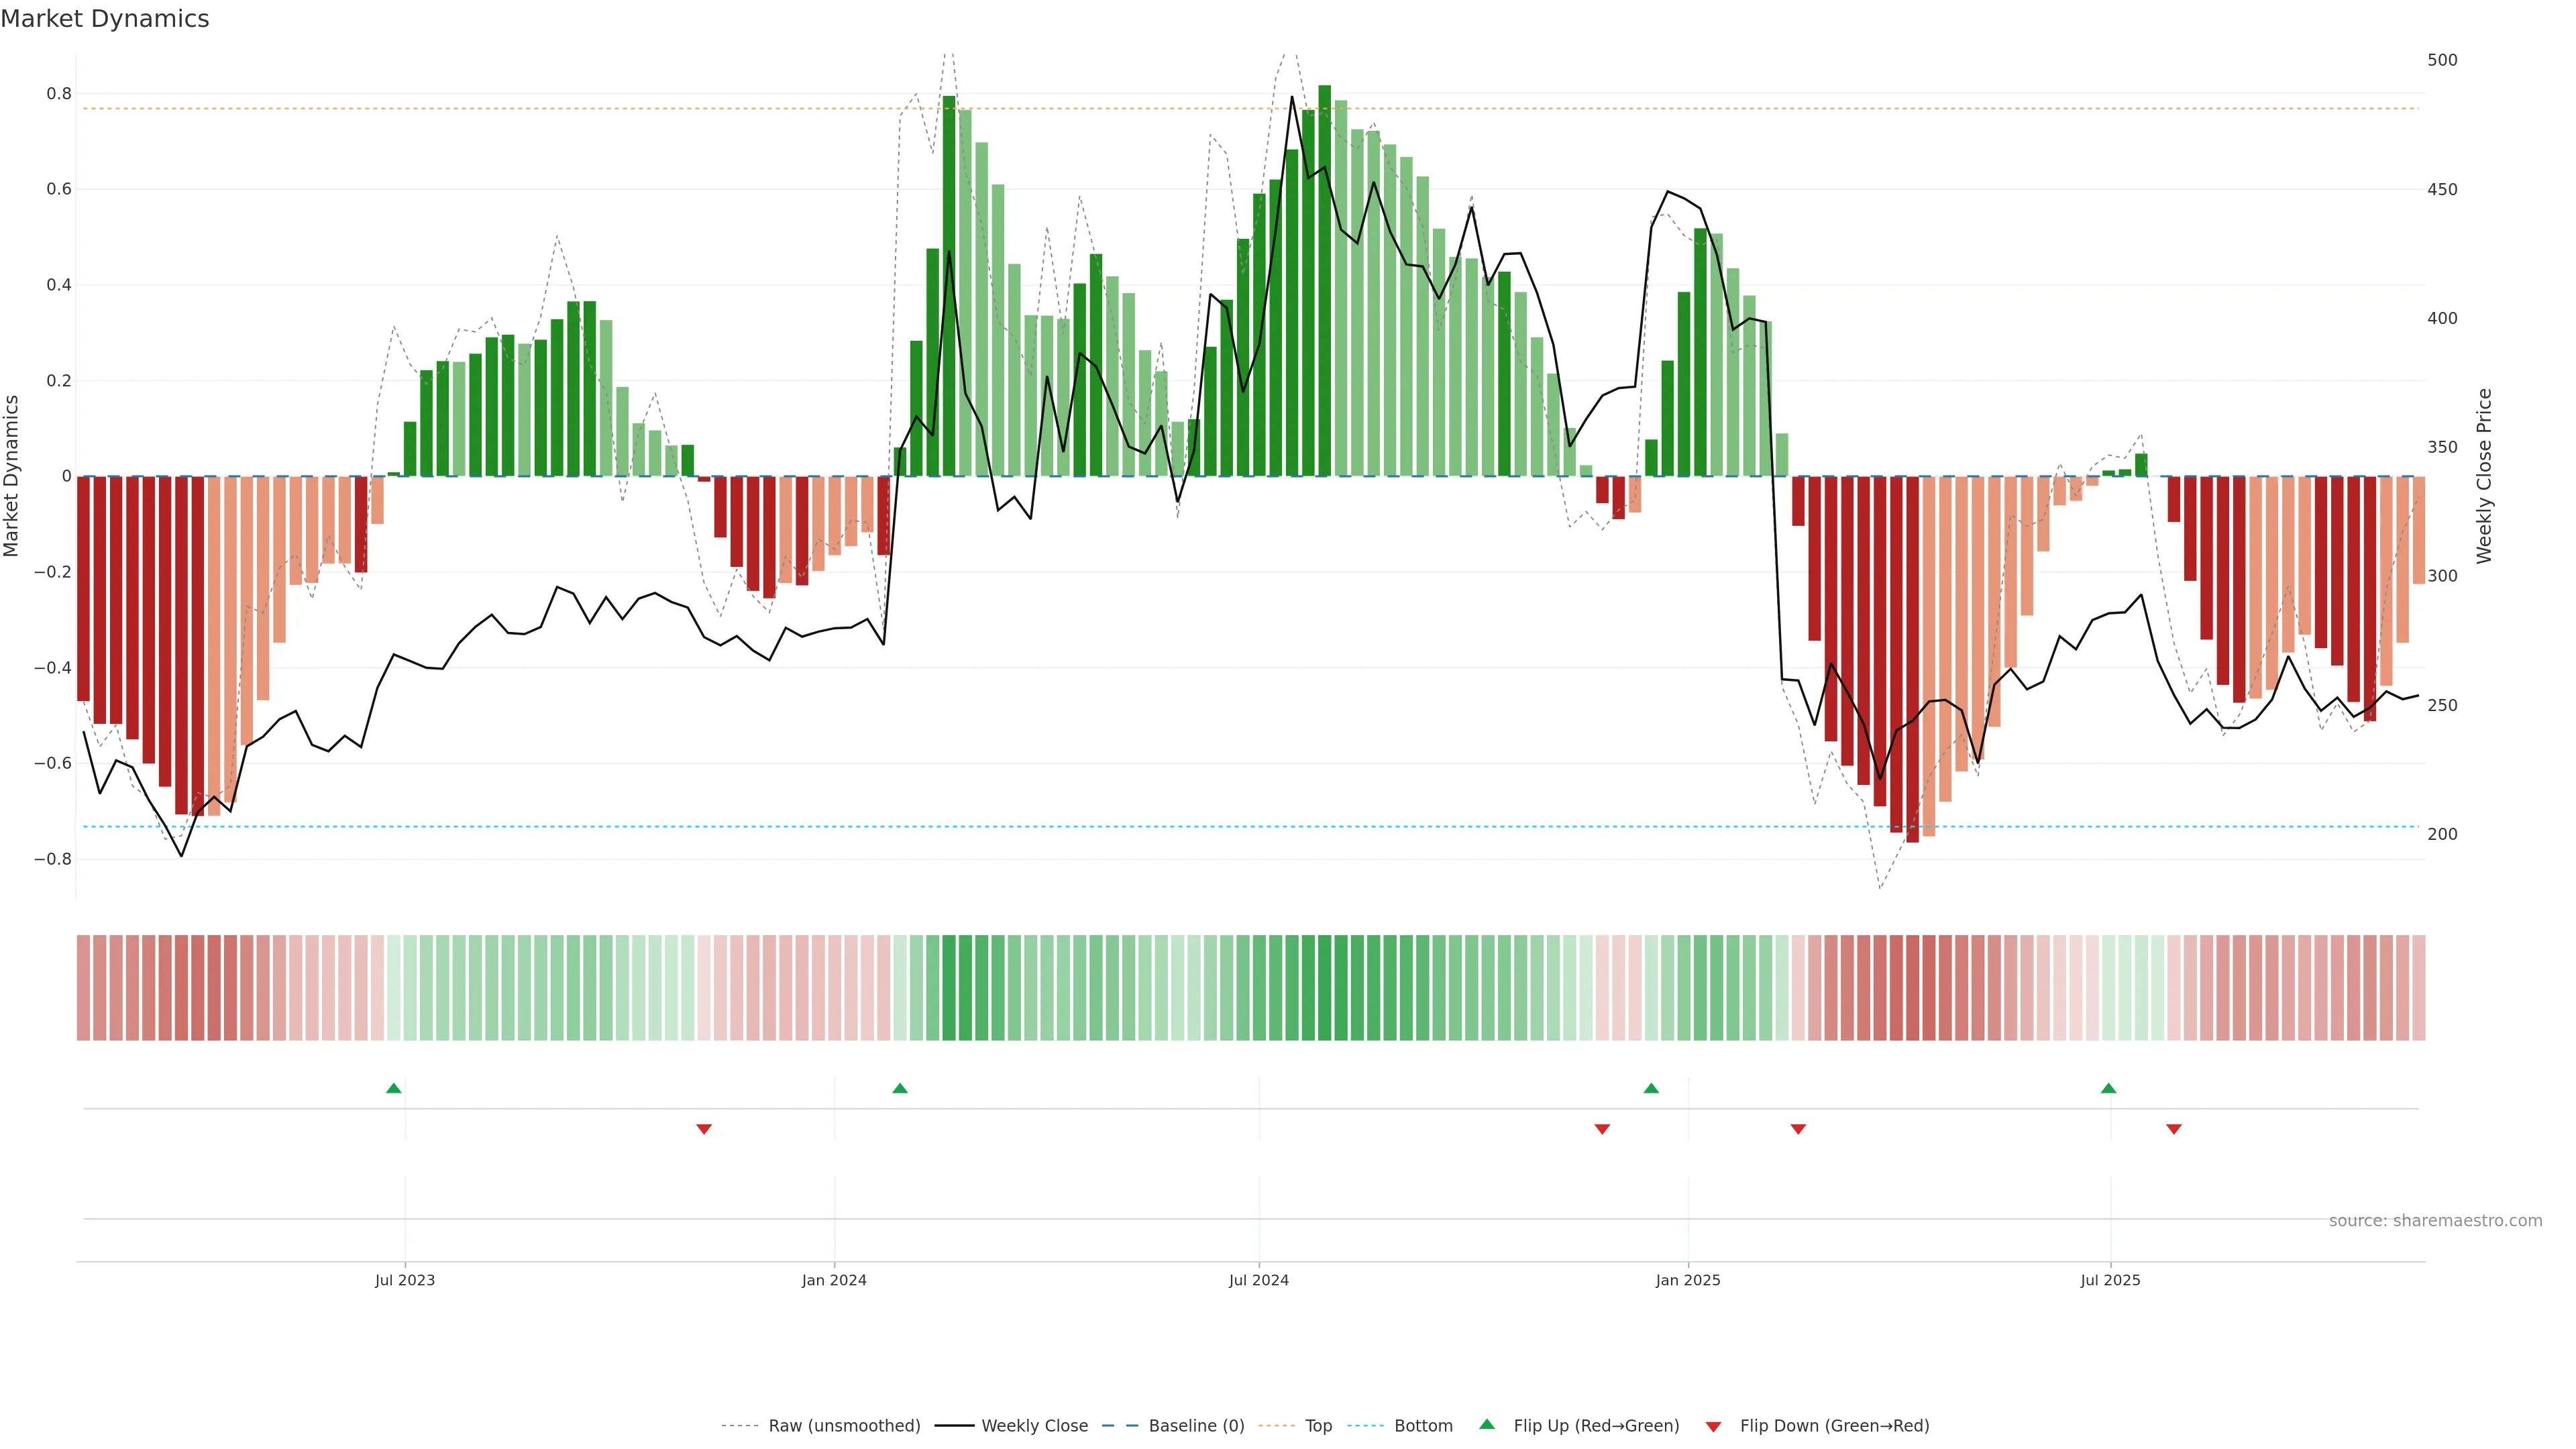Click the green flip-up triangle after Jan 2024
The width and height of the screenshot is (2576, 1449).
(x=900, y=1088)
